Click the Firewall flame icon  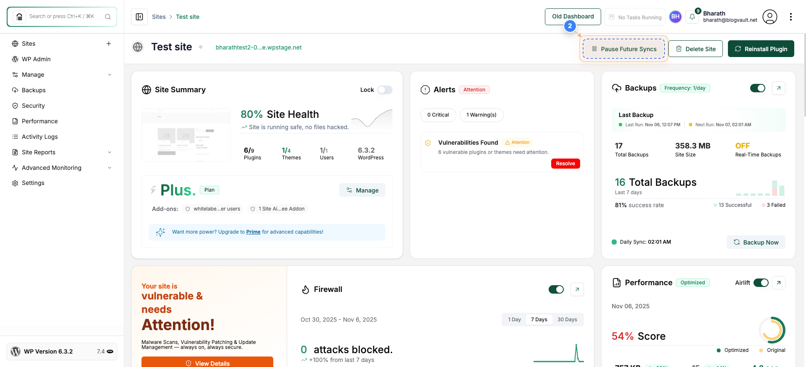click(x=306, y=289)
